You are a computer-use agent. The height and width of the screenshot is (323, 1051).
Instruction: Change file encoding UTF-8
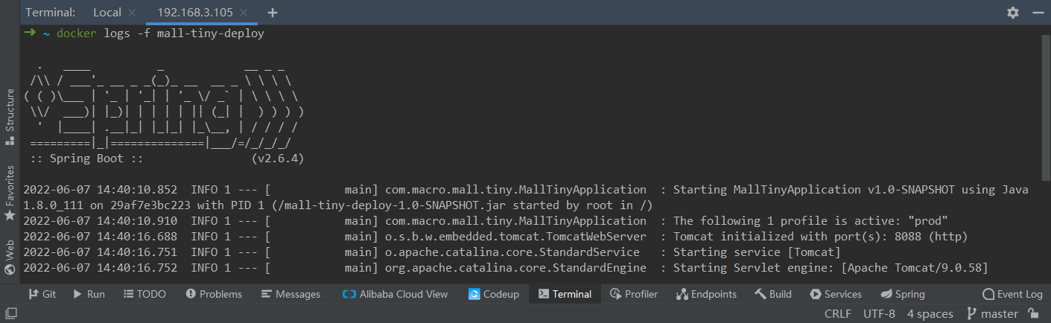tap(879, 314)
